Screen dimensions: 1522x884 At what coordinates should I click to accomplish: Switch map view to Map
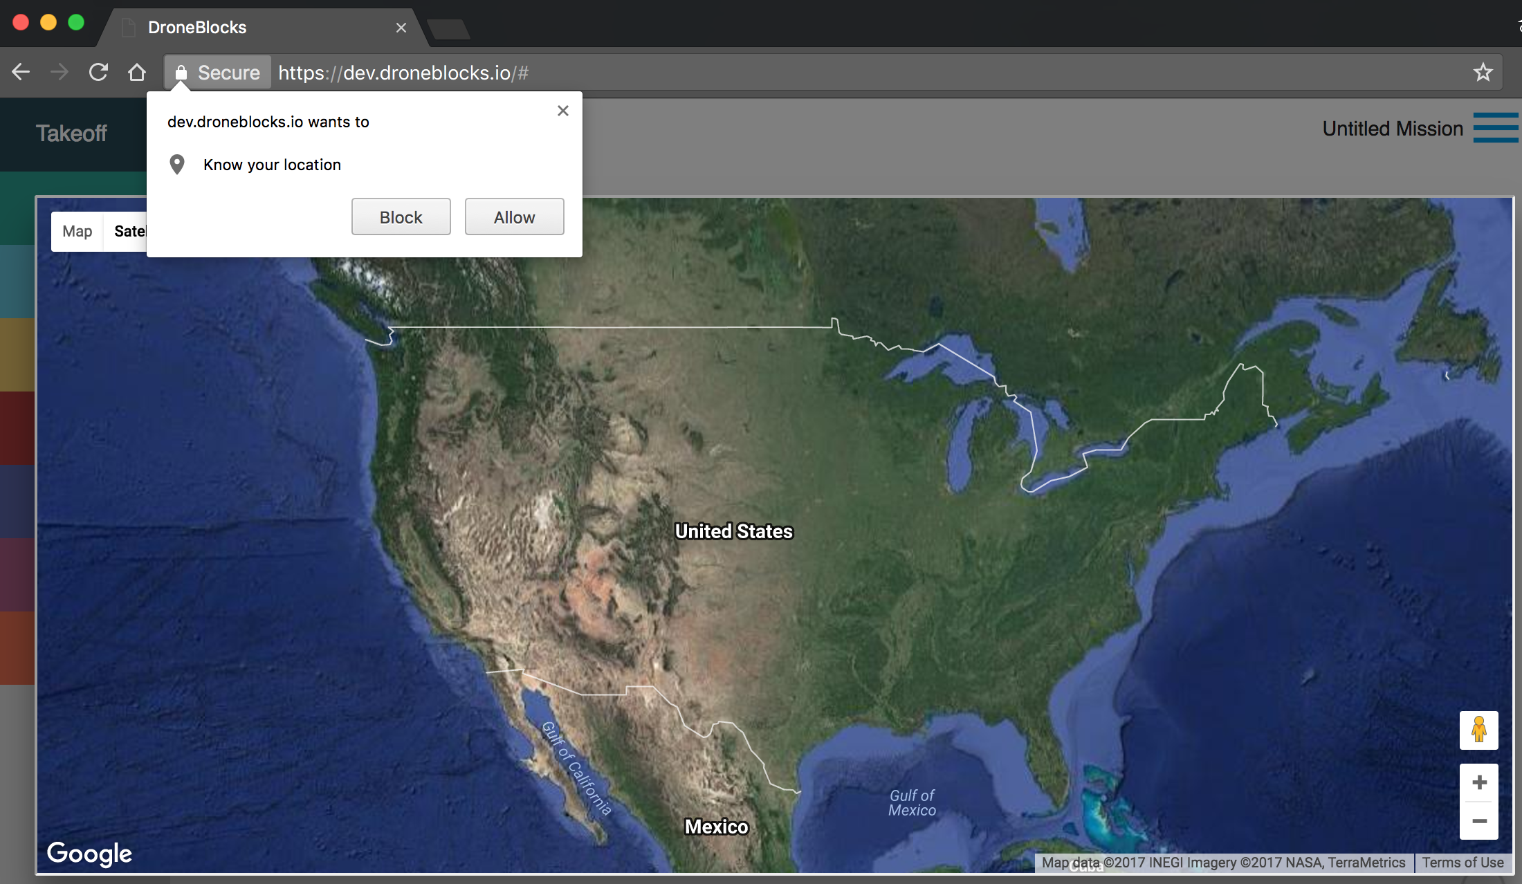77,231
